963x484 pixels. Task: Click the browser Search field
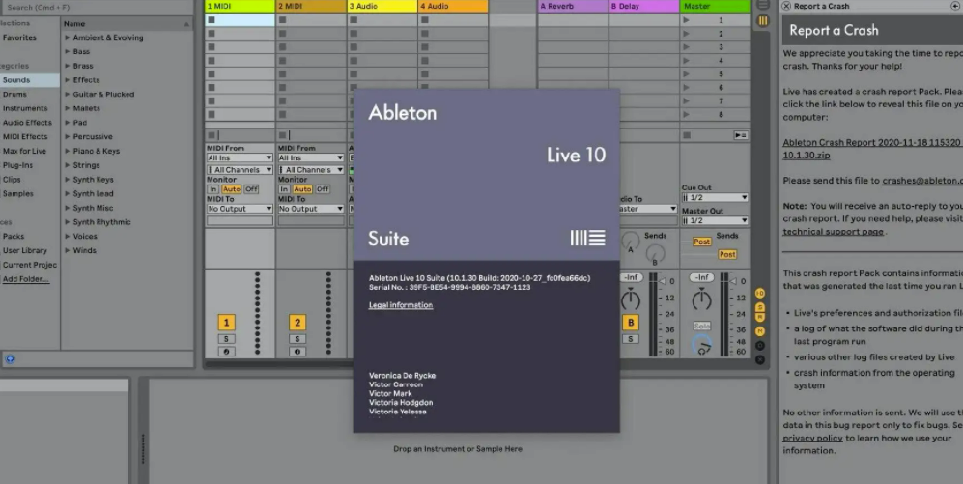pyautogui.click(x=97, y=8)
